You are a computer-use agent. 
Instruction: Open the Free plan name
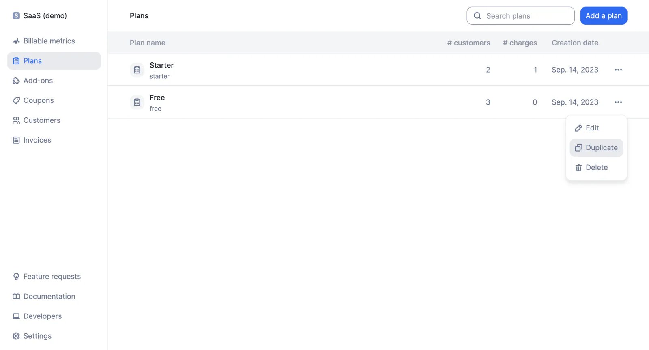point(157,98)
